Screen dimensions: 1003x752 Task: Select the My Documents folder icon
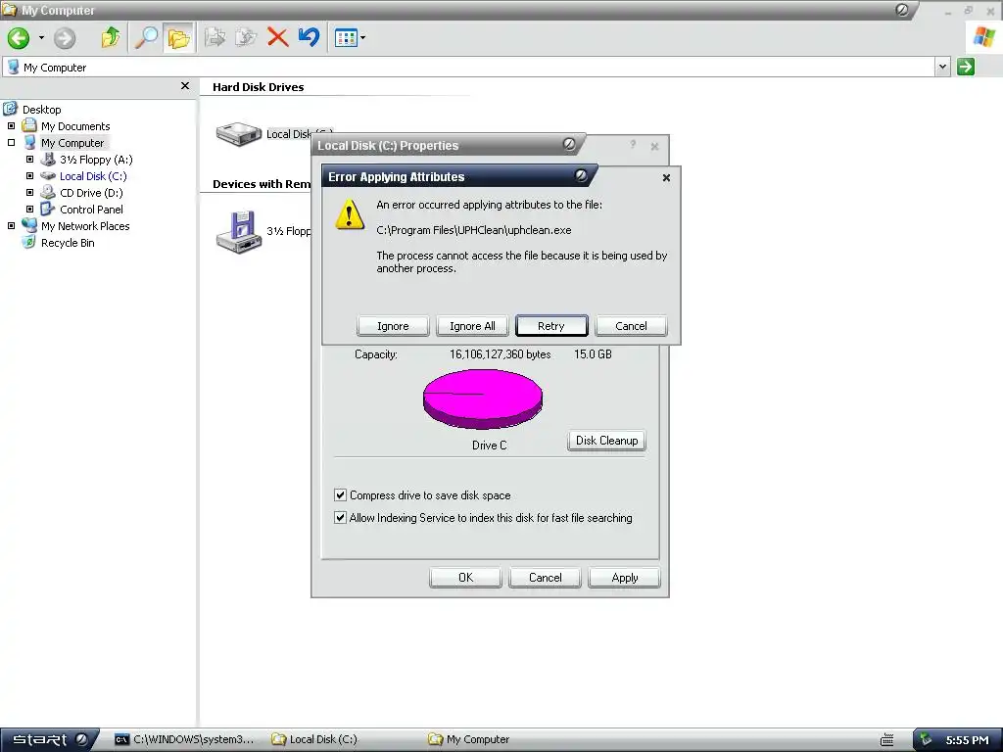pyautogui.click(x=29, y=125)
